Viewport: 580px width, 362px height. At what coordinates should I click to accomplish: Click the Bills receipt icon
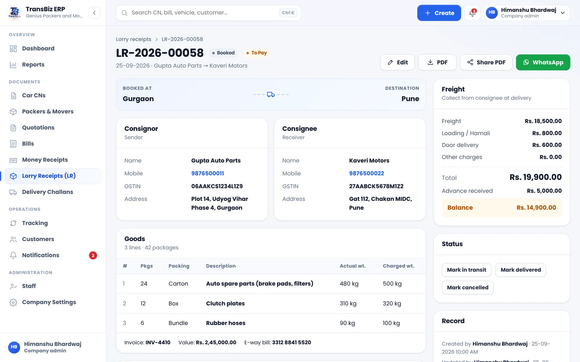(13, 144)
